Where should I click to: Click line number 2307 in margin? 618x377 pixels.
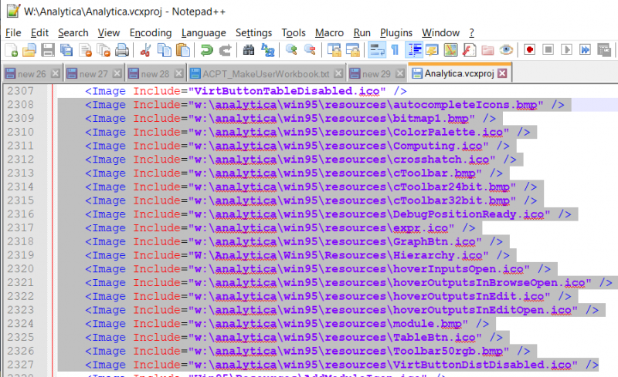point(21,91)
